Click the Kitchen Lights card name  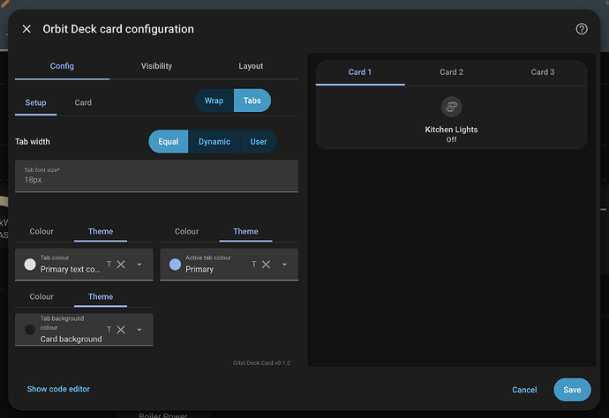451,130
